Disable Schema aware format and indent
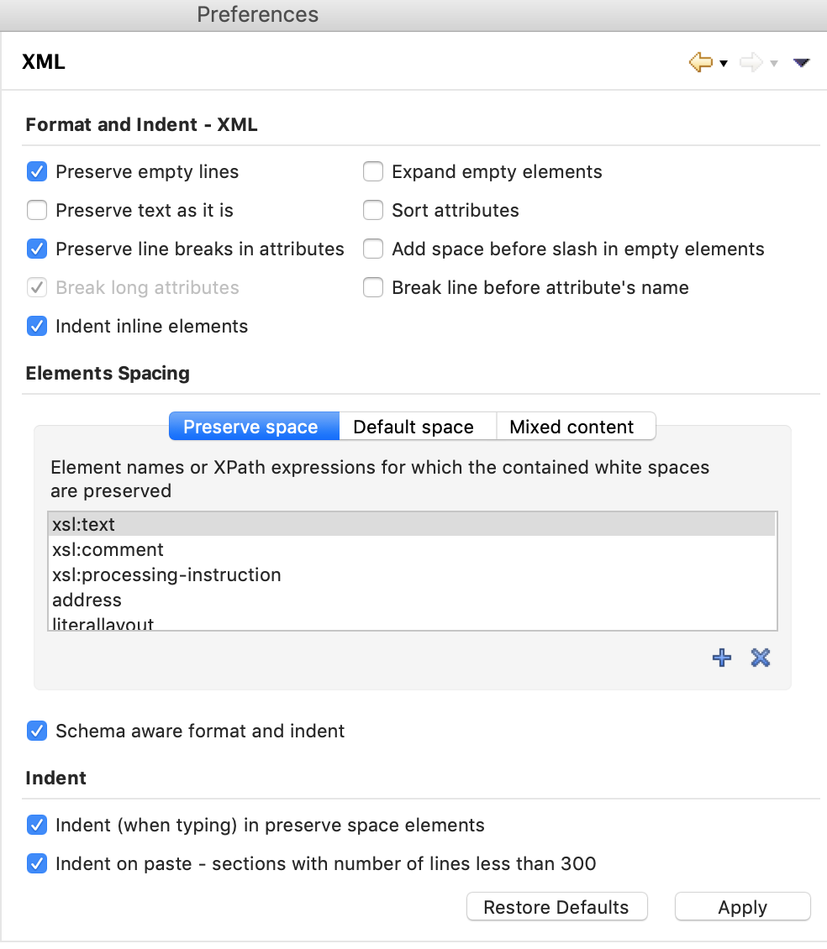827x949 pixels. 37,731
